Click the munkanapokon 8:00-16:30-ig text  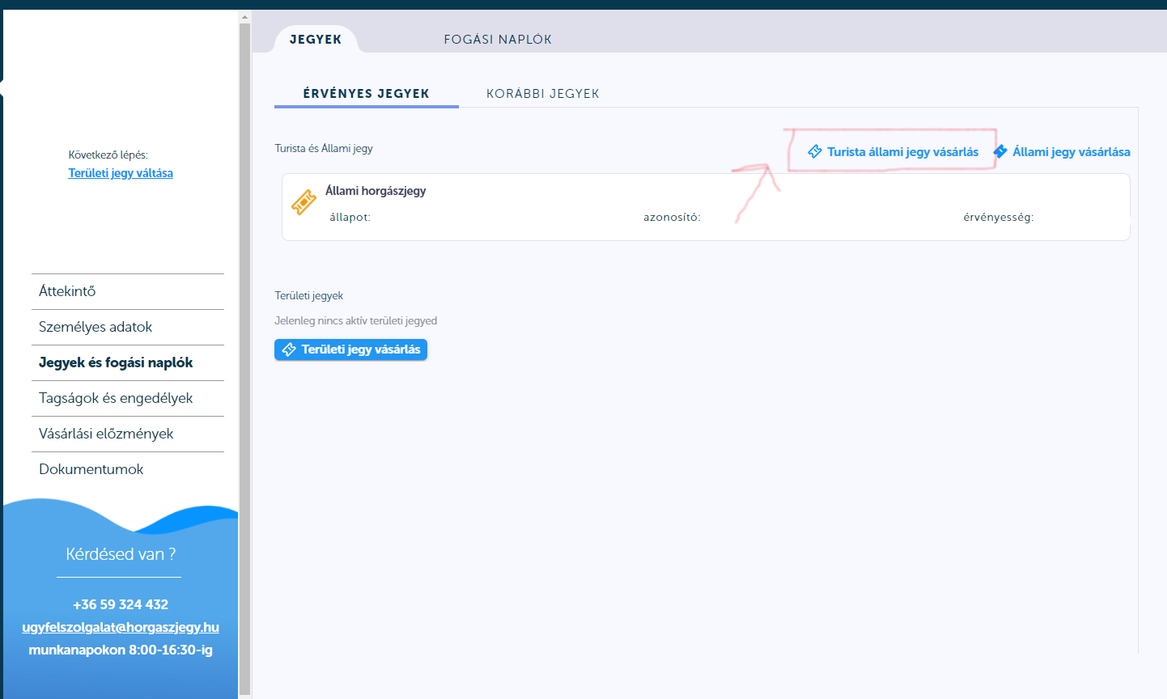[x=121, y=650]
